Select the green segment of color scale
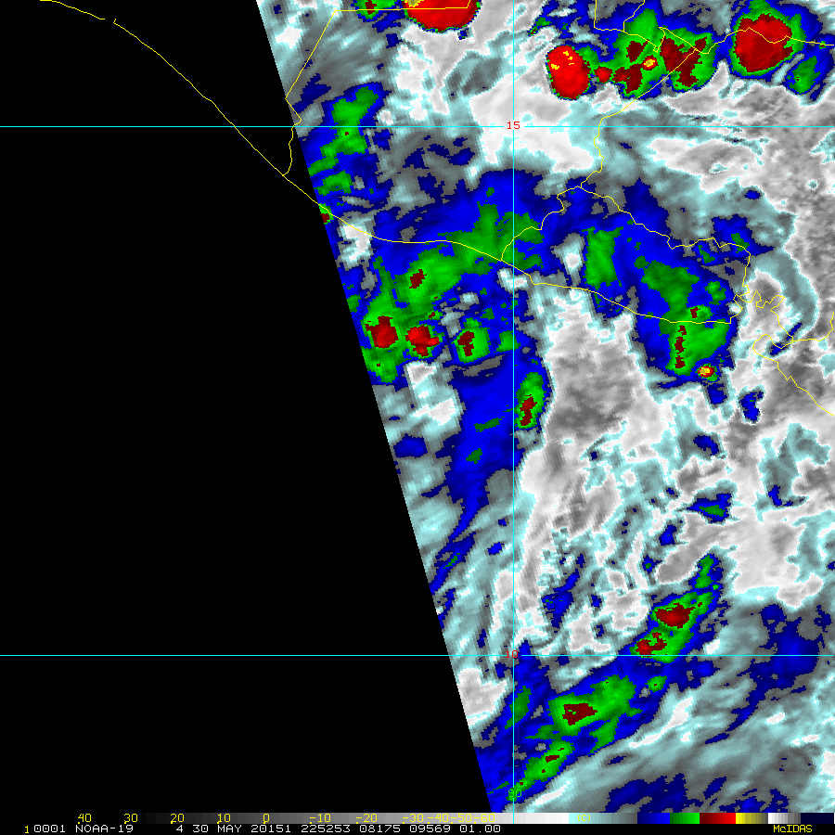 coord(685,818)
